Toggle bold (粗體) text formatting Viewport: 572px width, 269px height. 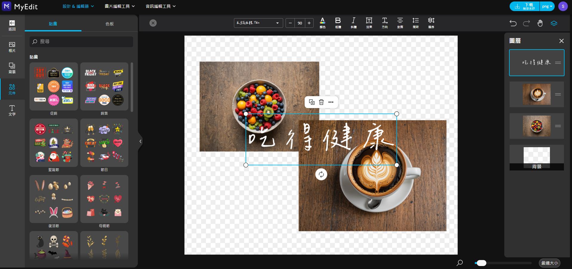tap(338, 23)
